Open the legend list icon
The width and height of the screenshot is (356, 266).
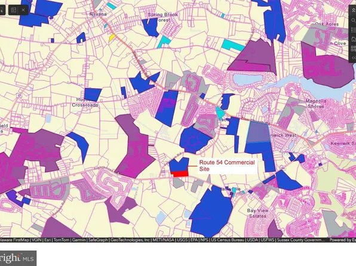[354, 30]
